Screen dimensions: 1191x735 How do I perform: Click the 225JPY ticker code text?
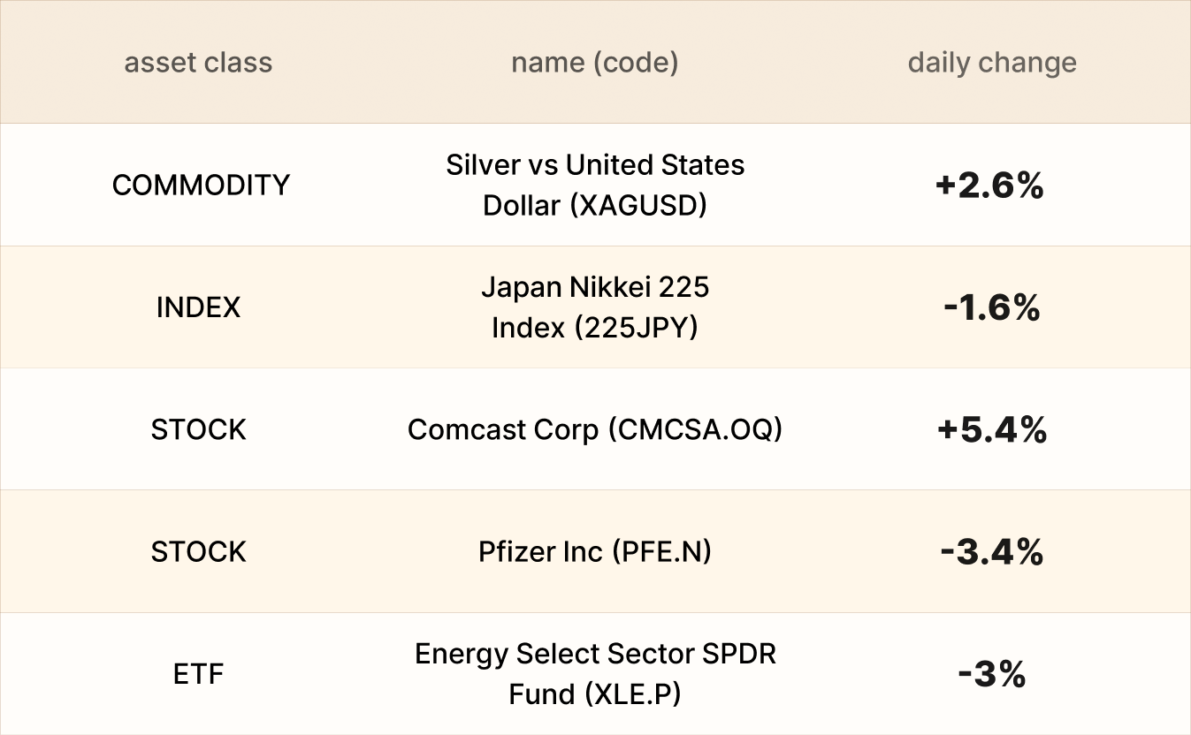point(637,328)
